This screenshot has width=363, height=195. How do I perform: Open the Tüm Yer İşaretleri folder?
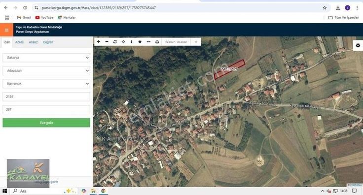[344, 18]
